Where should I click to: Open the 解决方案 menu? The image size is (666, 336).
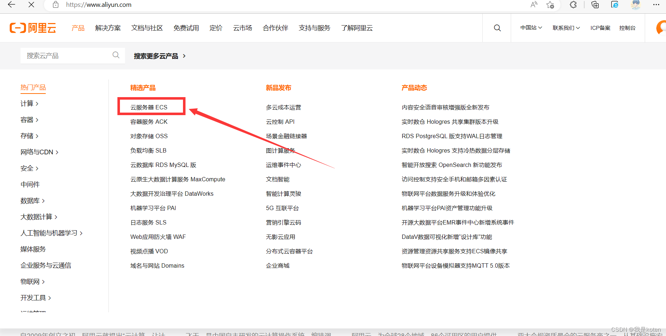click(108, 28)
